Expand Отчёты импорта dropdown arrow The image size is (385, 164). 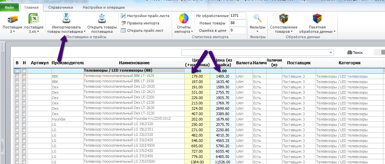(x=192, y=31)
